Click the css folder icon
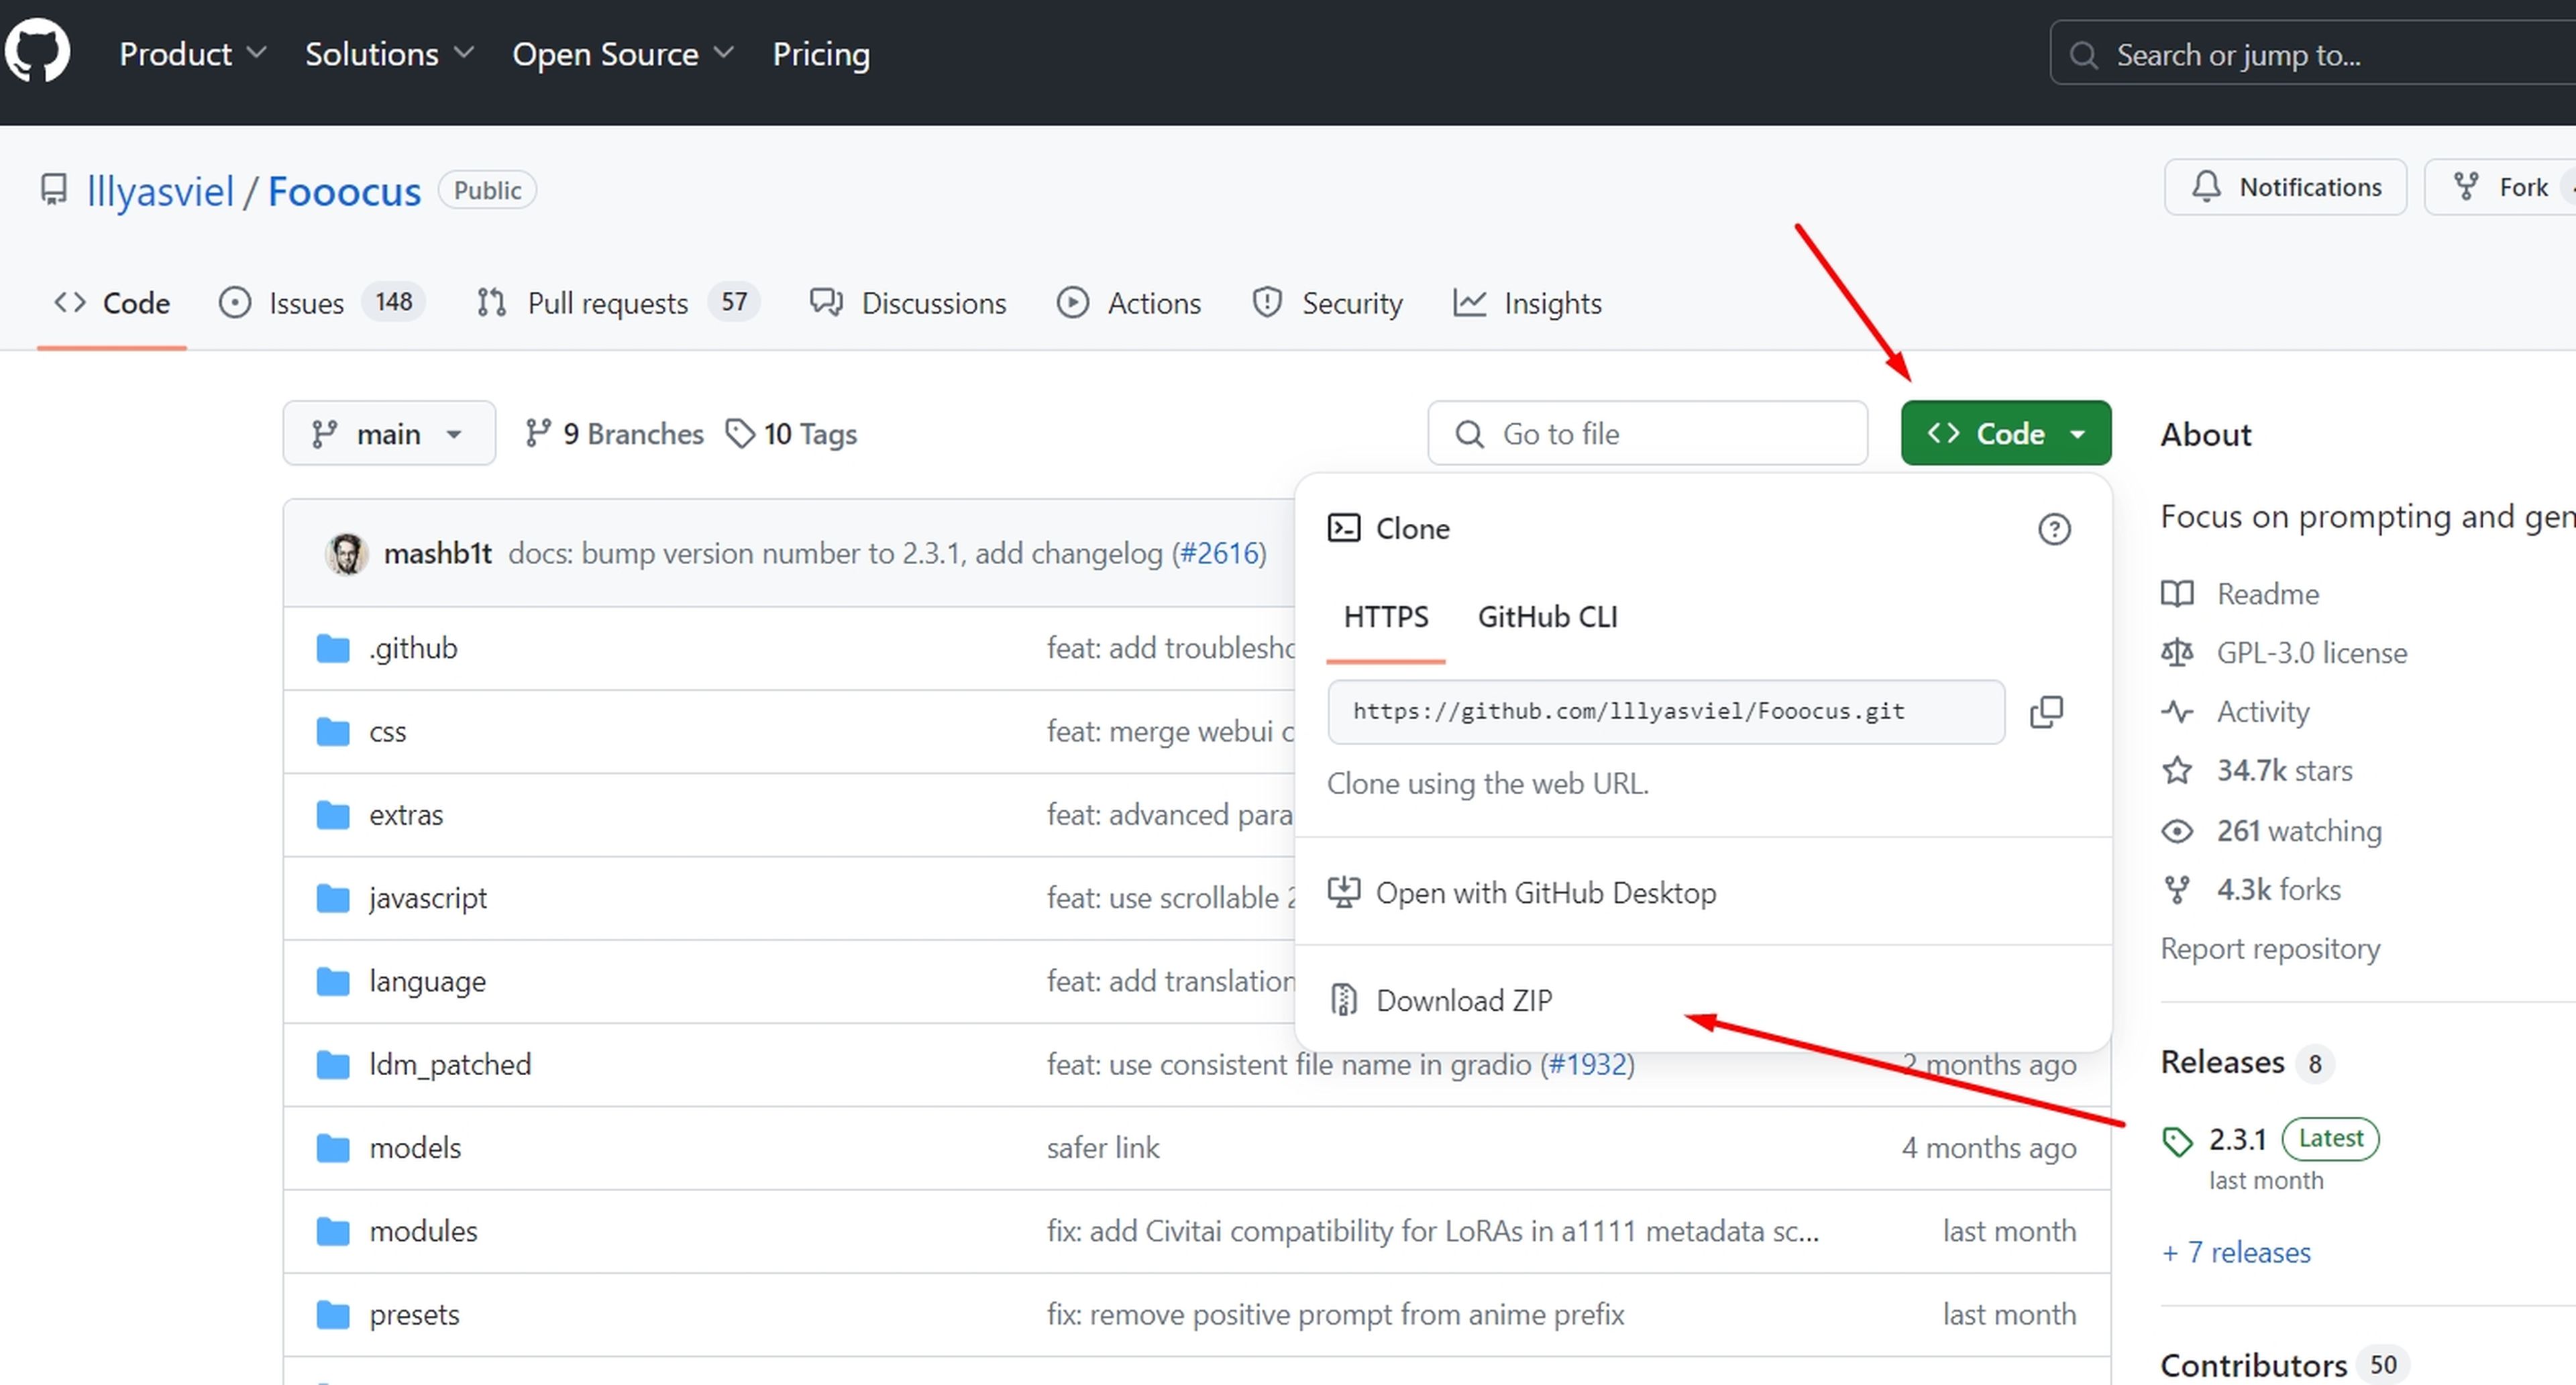Image resolution: width=2576 pixels, height=1385 pixels. (x=333, y=732)
